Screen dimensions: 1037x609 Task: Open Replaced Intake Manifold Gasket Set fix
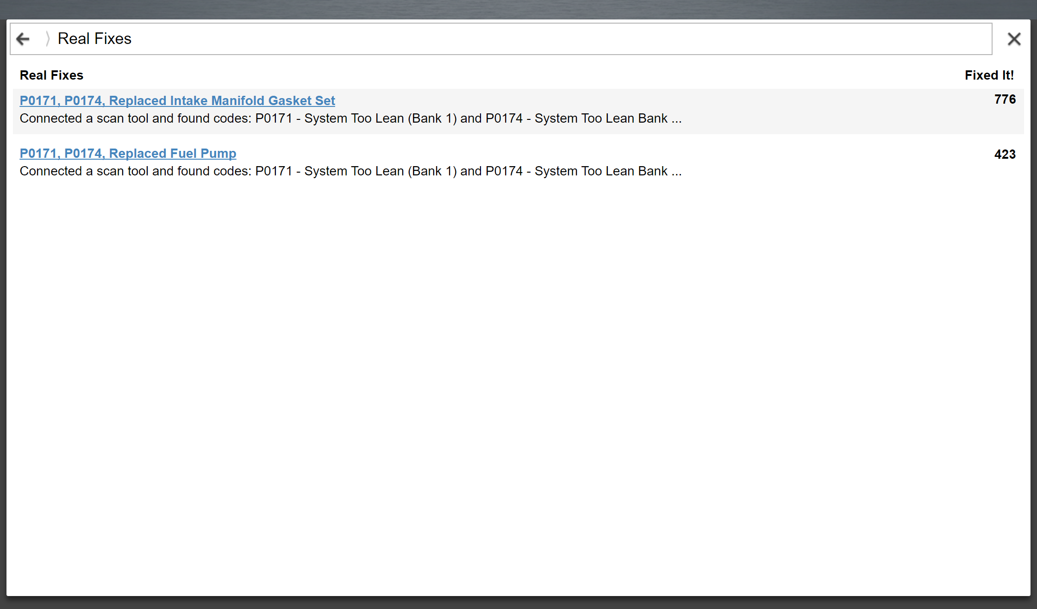(177, 100)
